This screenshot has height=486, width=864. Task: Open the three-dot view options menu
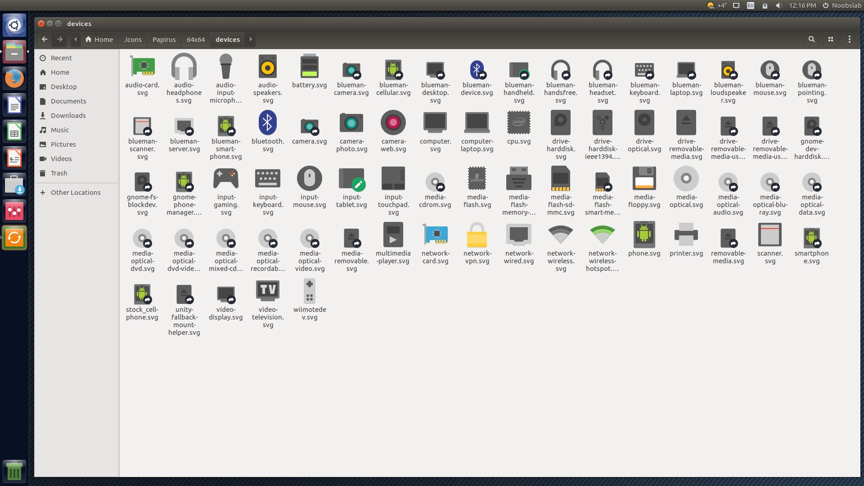tap(849, 39)
